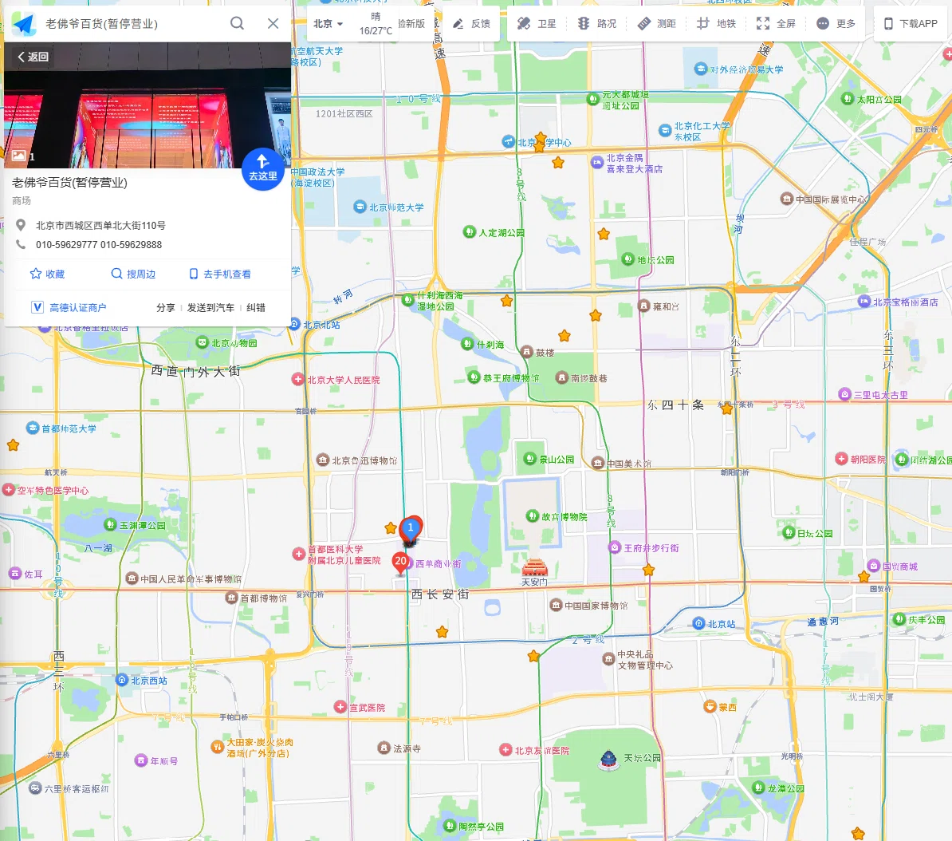Click the 北京大学人民医院 hospital icon
The width and height of the screenshot is (952, 841).
pos(298,379)
